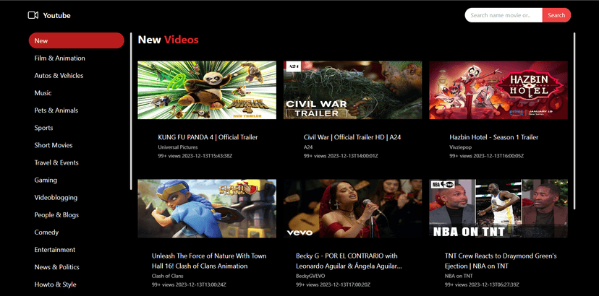Screen dimensions: 599x296
Task: Open Autos & Vehicles category
Action: tap(59, 76)
